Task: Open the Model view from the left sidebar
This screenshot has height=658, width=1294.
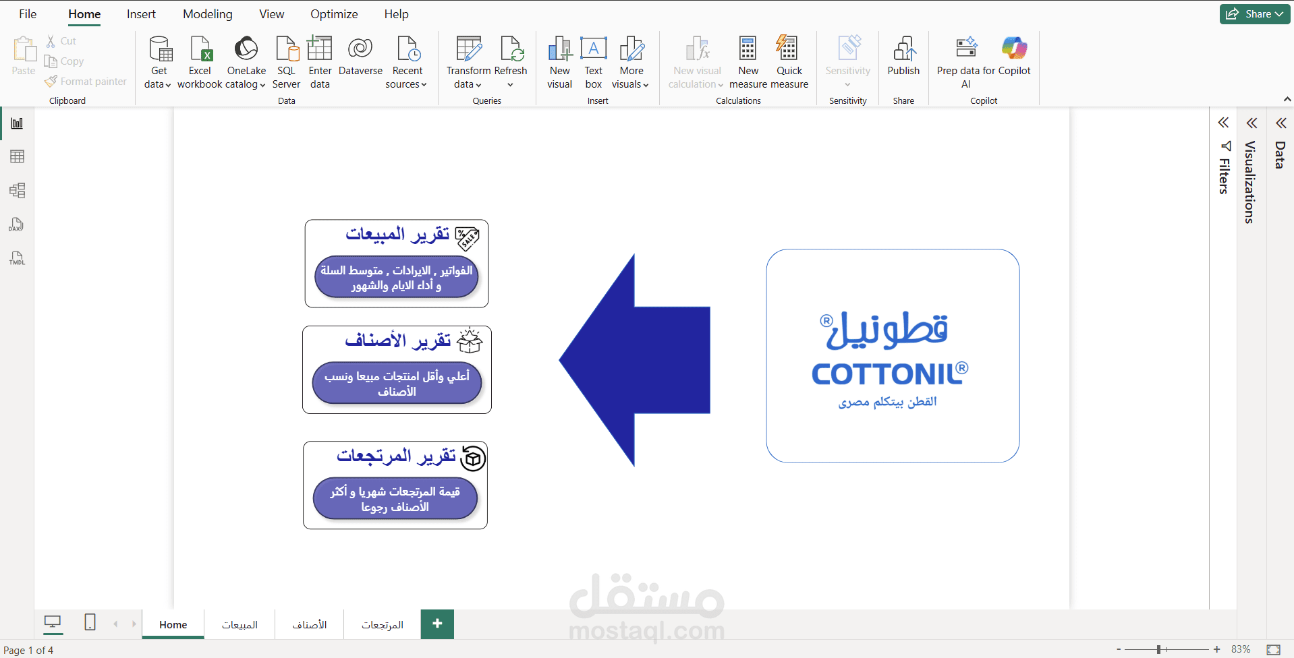Action: click(17, 190)
